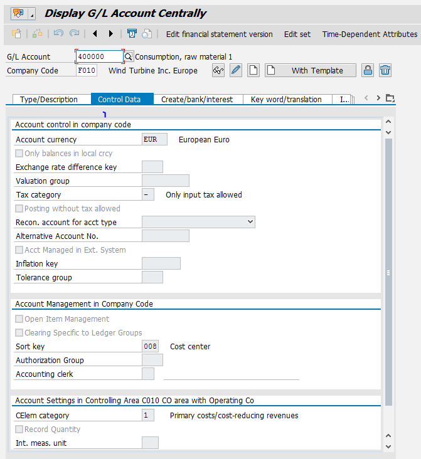Image resolution: width=421 pixels, height=459 pixels.
Task: Click the pencil Change icon
Action: tap(236, 70)
